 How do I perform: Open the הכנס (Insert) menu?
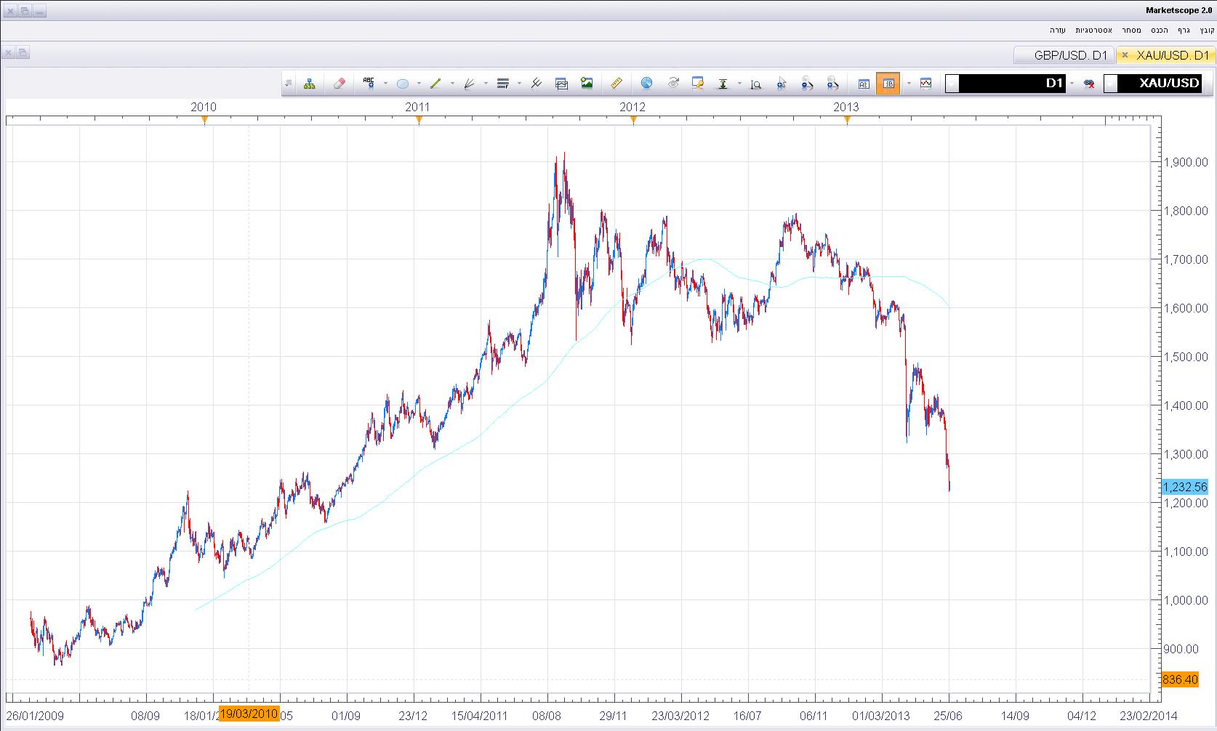tap(1160, 30)
